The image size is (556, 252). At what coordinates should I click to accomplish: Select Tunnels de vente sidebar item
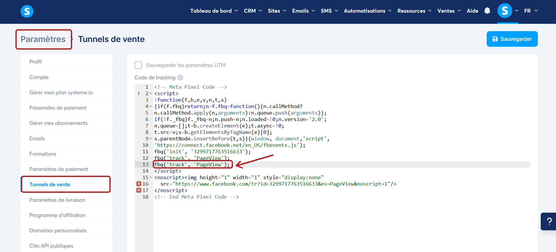click(66, 184)
